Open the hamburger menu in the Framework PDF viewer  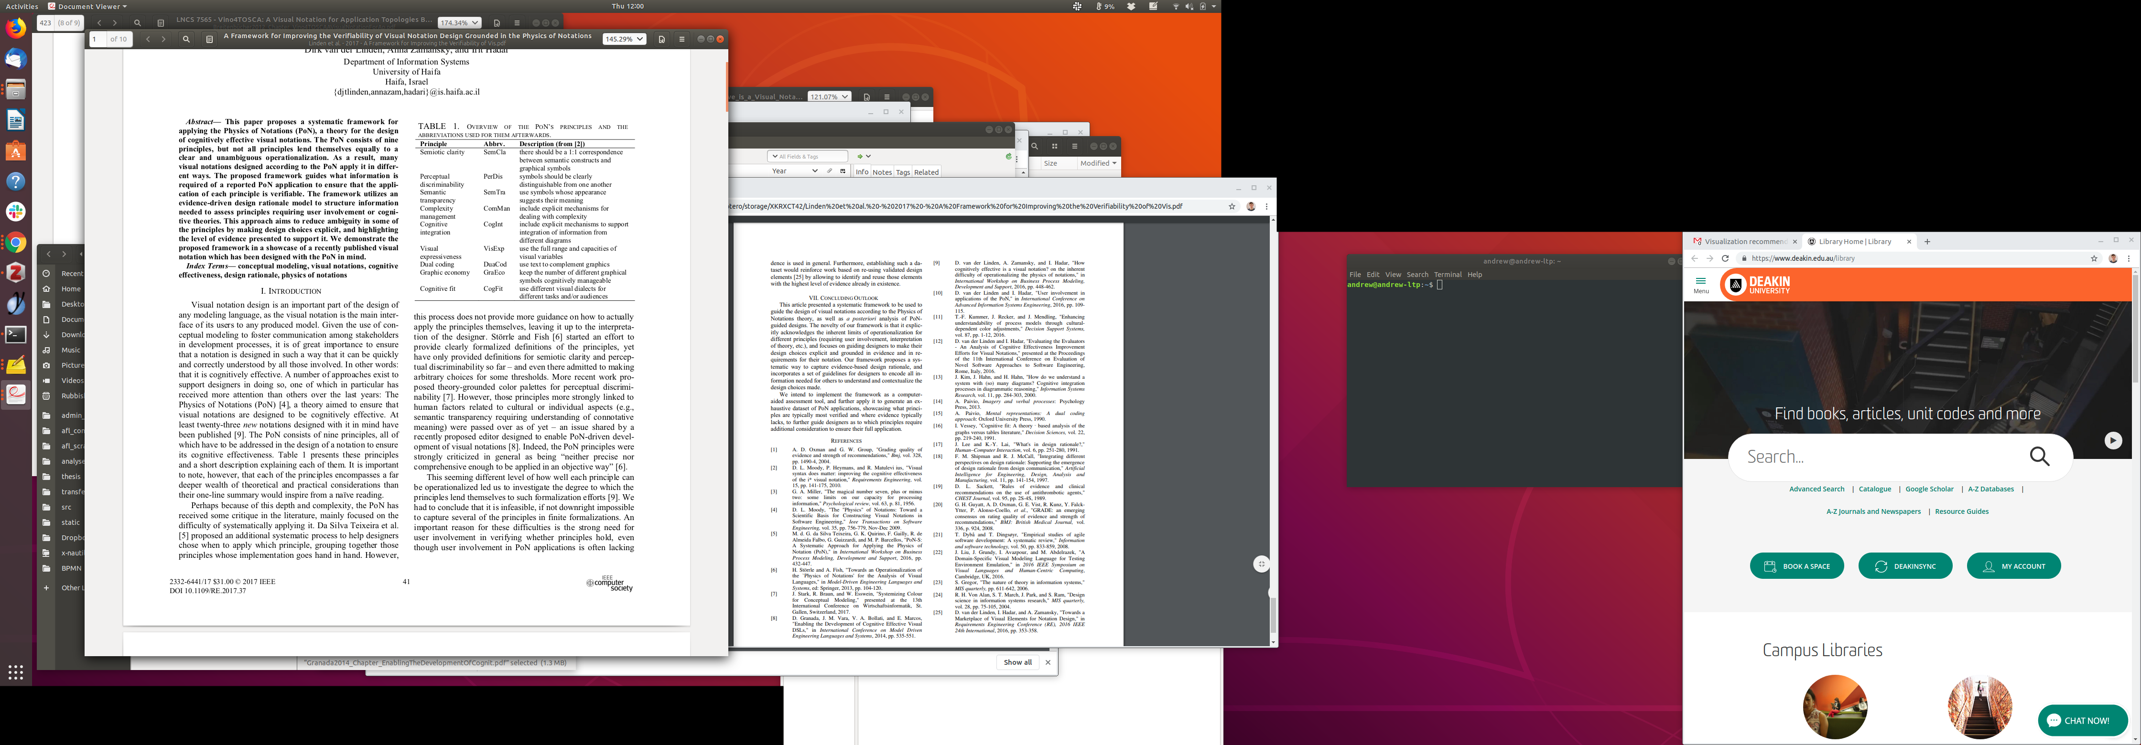pyautogui.click(x=681, y=39)
